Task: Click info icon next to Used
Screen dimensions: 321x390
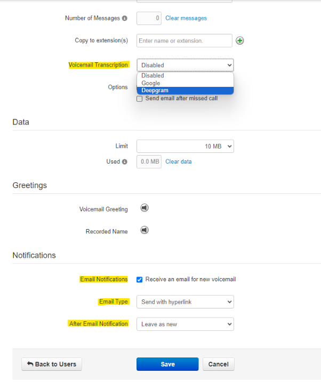Action: pos(125,161)
